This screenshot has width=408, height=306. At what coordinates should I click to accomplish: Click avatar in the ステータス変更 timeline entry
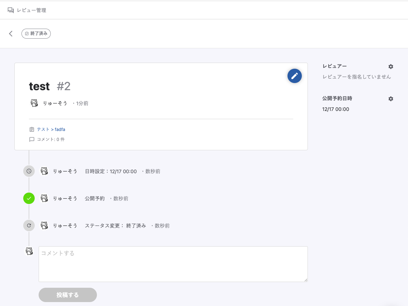coord(44,225)
